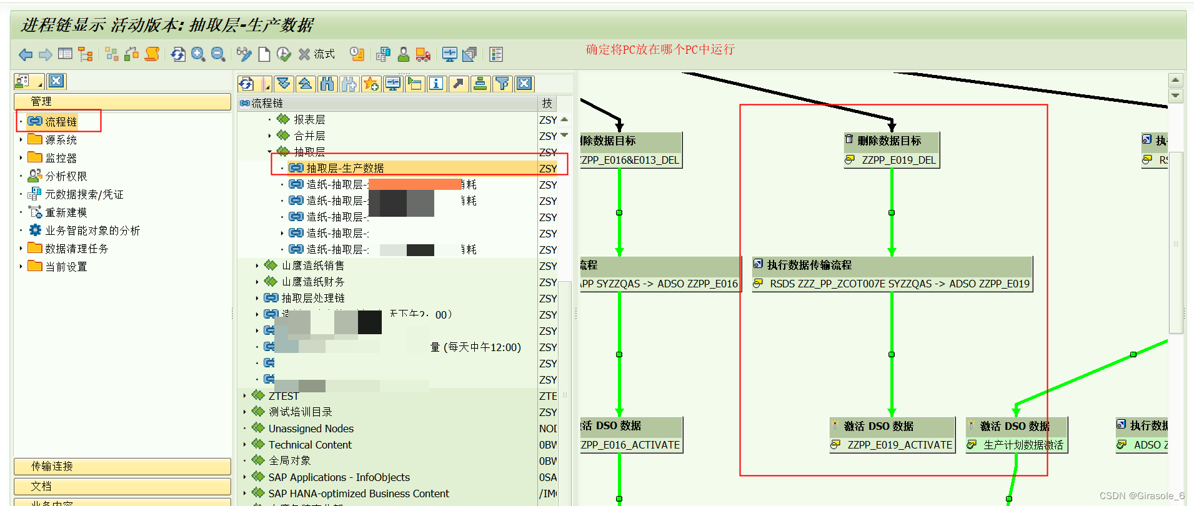Select 流程链 in the navigation tree

tap(61, 122)
